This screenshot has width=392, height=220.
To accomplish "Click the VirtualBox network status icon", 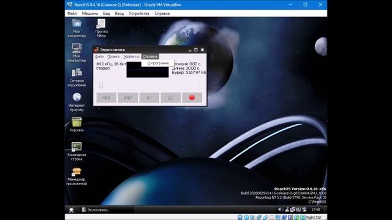I will (258, 218).
